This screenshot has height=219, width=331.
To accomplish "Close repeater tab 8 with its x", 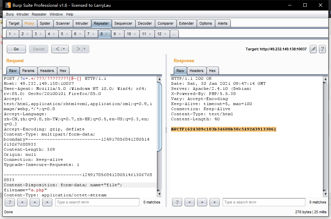I will pyautogui.click(x=106, y=34).
